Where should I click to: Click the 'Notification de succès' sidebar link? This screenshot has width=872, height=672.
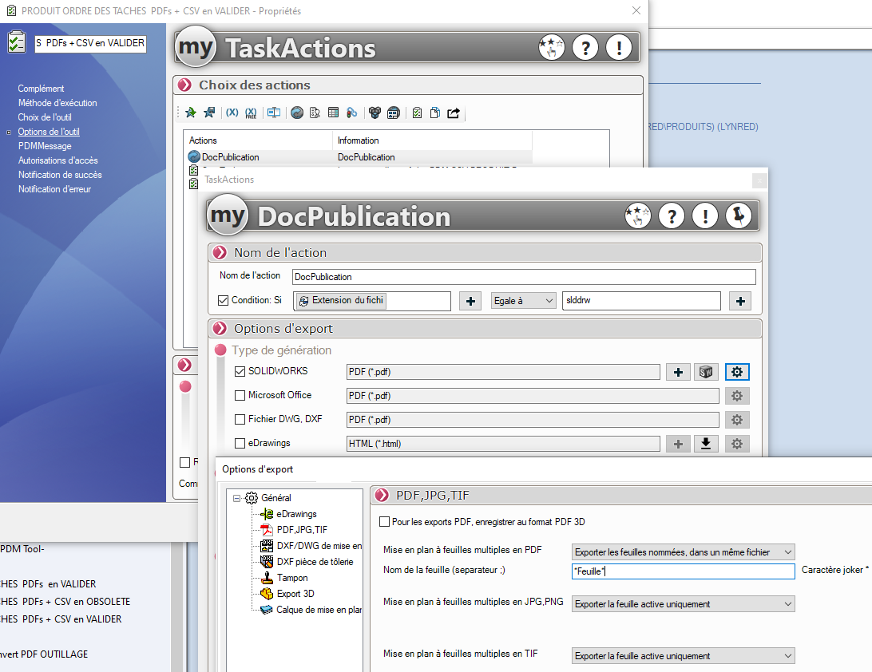point(60,175)
